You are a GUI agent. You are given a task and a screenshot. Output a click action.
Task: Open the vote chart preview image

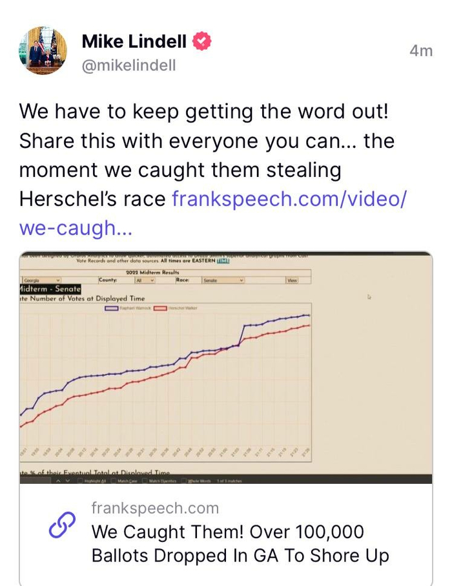pos(226,368)
